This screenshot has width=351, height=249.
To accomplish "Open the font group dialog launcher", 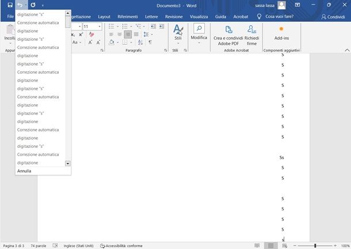I will coord(102,51).
